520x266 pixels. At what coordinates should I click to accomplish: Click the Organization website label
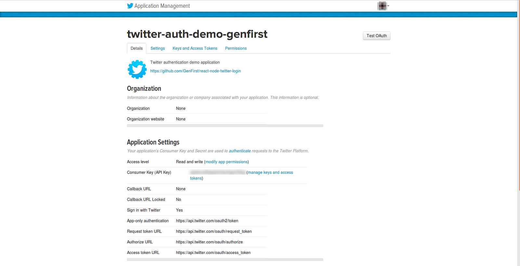(146, 119)
